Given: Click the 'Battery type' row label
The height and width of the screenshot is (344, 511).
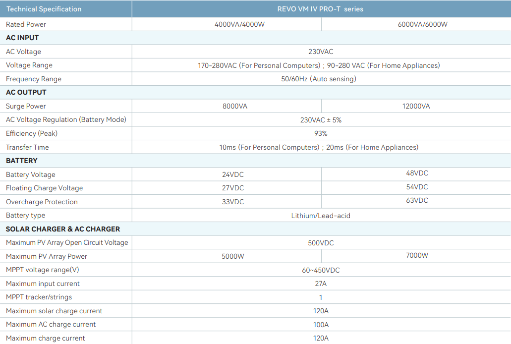Looking at the screenshot, I should (25, 216).
